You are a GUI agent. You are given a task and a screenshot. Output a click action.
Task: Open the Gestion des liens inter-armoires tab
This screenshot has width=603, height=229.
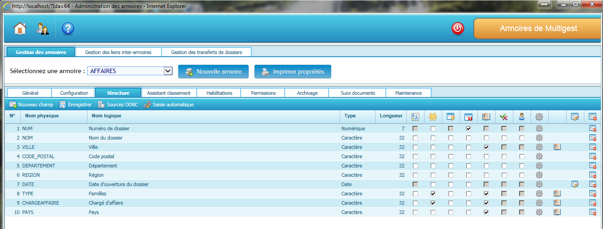[118, 52]
